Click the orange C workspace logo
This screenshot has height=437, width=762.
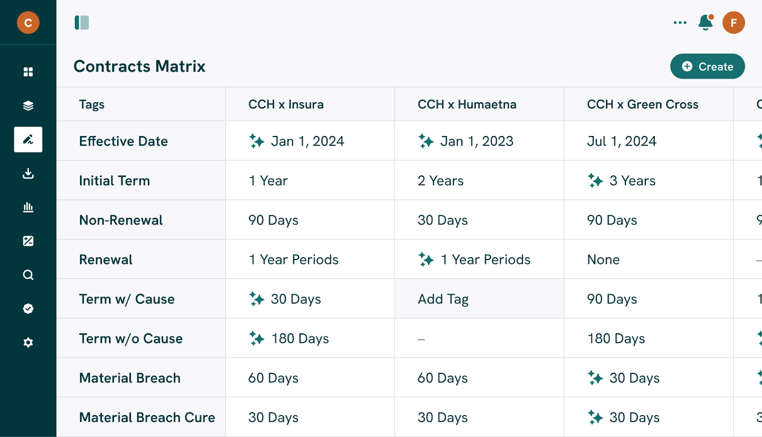coord(28,22)
